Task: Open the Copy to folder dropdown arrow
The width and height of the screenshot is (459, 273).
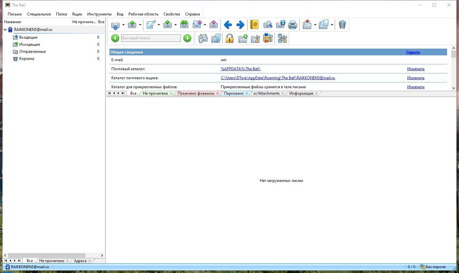Action: [x=332, y=25]
